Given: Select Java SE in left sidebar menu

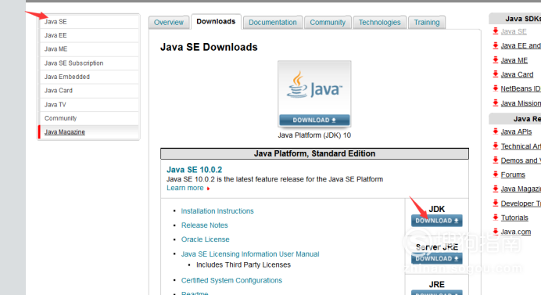Looking at the screenshot, I should pos(89,22).
